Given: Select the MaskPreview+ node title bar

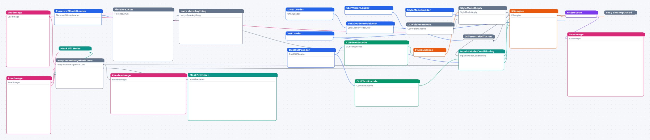Looking at the screenshot, I should click(x=233, y=75).
